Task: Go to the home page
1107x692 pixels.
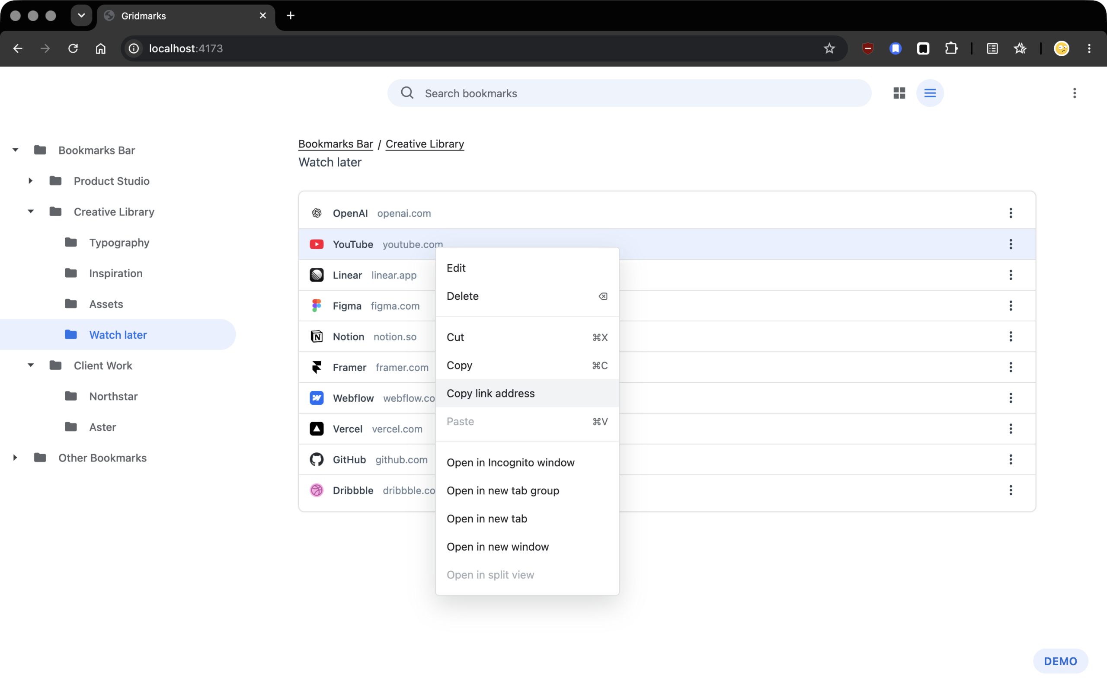Action: pos(101,48)
